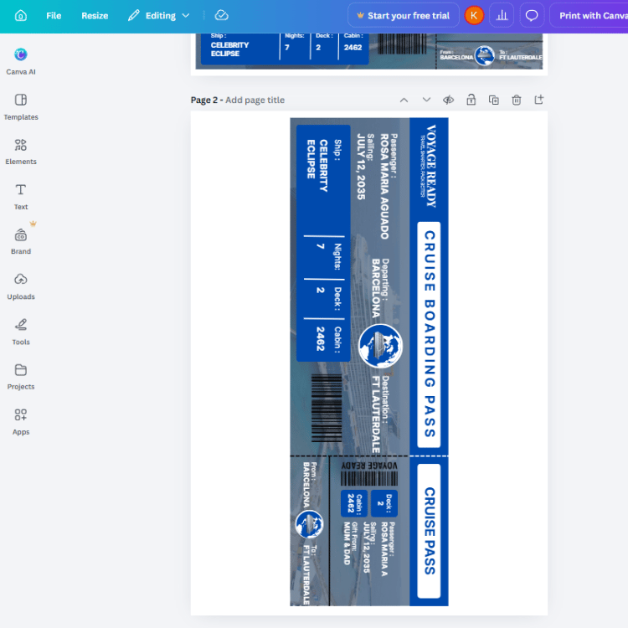This screenshot has height=628, width=628.
Task: Select MUM & DAD gift text
Action: (347, 543)
